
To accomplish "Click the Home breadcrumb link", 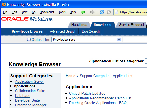I will tap(71, 76).
